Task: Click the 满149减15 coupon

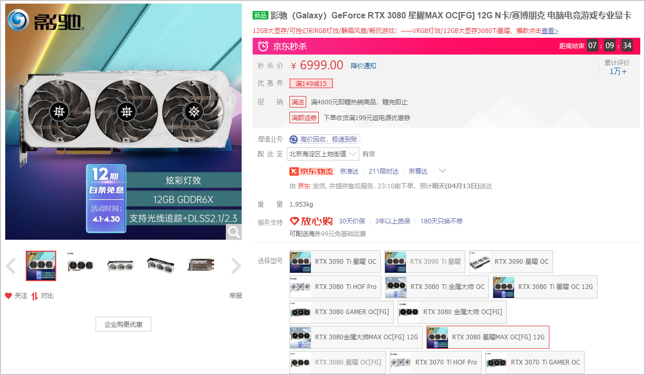Action: pos(311,83)
